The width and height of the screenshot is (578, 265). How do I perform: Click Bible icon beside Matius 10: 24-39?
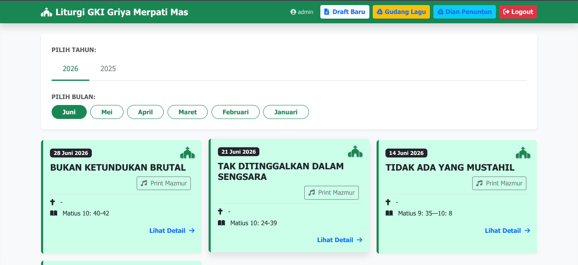[x=221, y=223]
